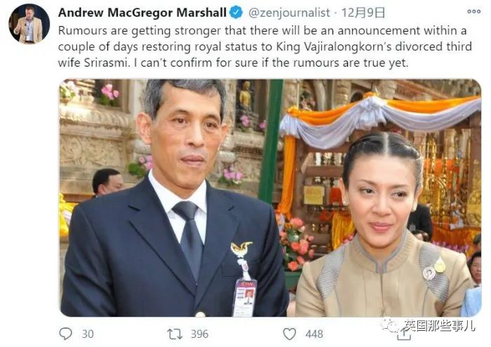This screenshot has width=491, height=347.
Task: Enlarge the attached tweet photo
Action: (x=270, y=198)
